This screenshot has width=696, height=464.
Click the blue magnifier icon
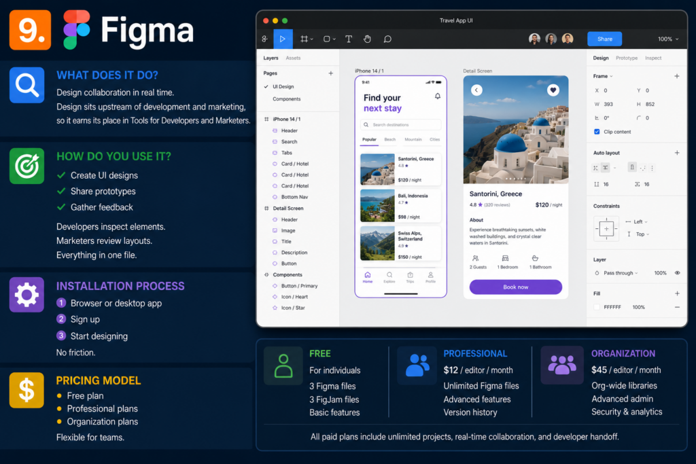click(27, 85)
